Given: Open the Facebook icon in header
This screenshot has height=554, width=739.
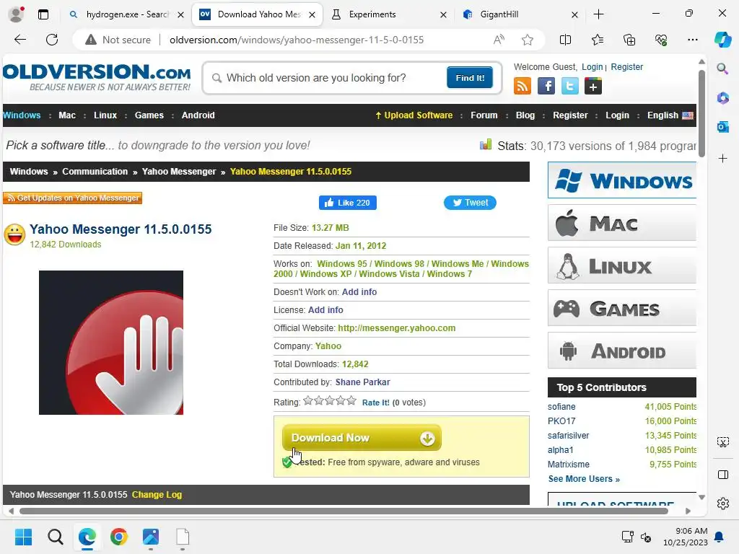Looking at the screenshot, I should click(x=546, y=87).
